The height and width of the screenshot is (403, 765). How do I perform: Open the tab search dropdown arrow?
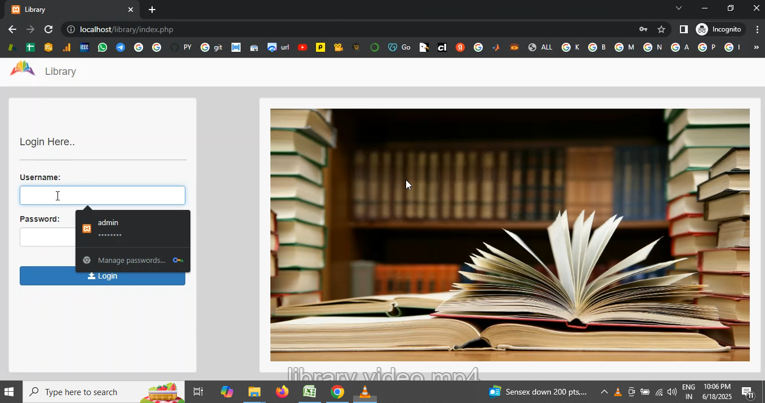click(679, 8)
